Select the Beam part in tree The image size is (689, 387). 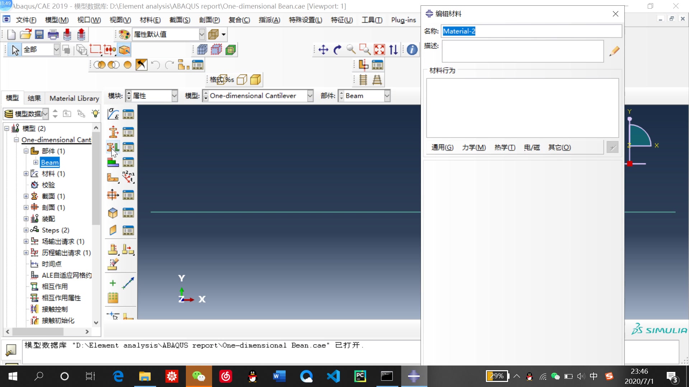point(50,162)
